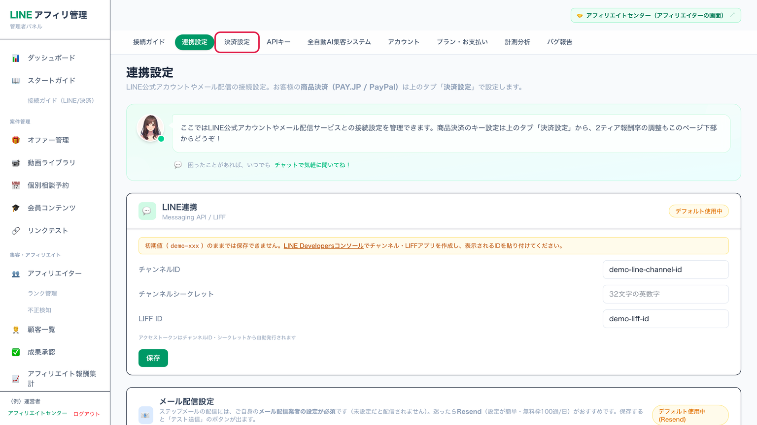The image size is (757, 425).
Task: Focus the チャンネルシークレット input field
Action: pyautogui.click(x=665, y=294)
